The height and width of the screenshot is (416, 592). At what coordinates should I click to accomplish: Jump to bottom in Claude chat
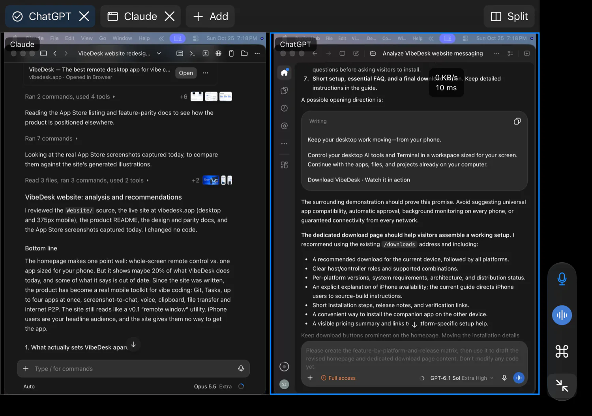[133, 345]
